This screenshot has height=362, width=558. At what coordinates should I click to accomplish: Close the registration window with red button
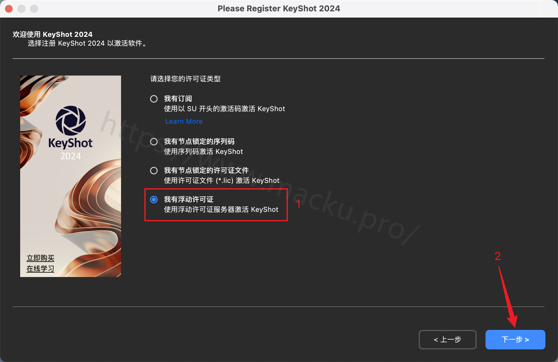pyautogui.click(x=9, y=9)
